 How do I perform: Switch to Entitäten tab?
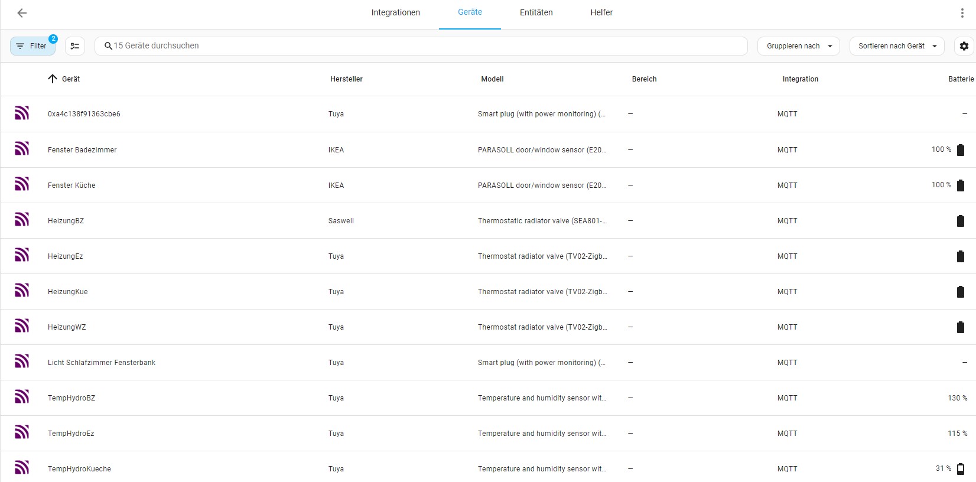pos(536,12)
